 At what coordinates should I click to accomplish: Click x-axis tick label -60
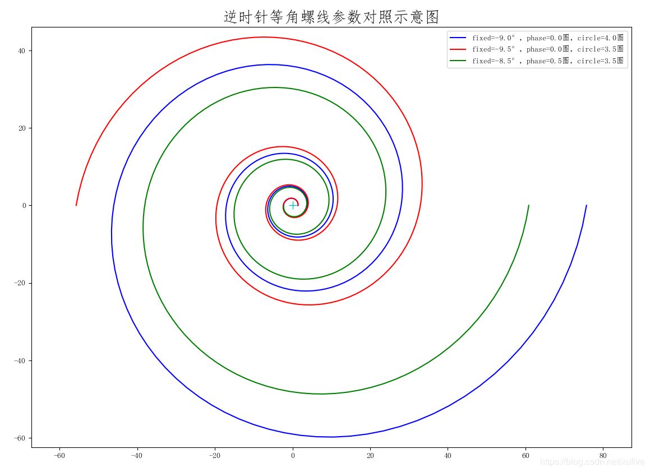pyautogui.click(x=59, y=455)
